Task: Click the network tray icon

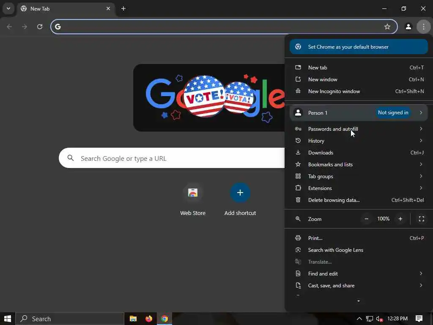Action: click(x=370, y=319)
